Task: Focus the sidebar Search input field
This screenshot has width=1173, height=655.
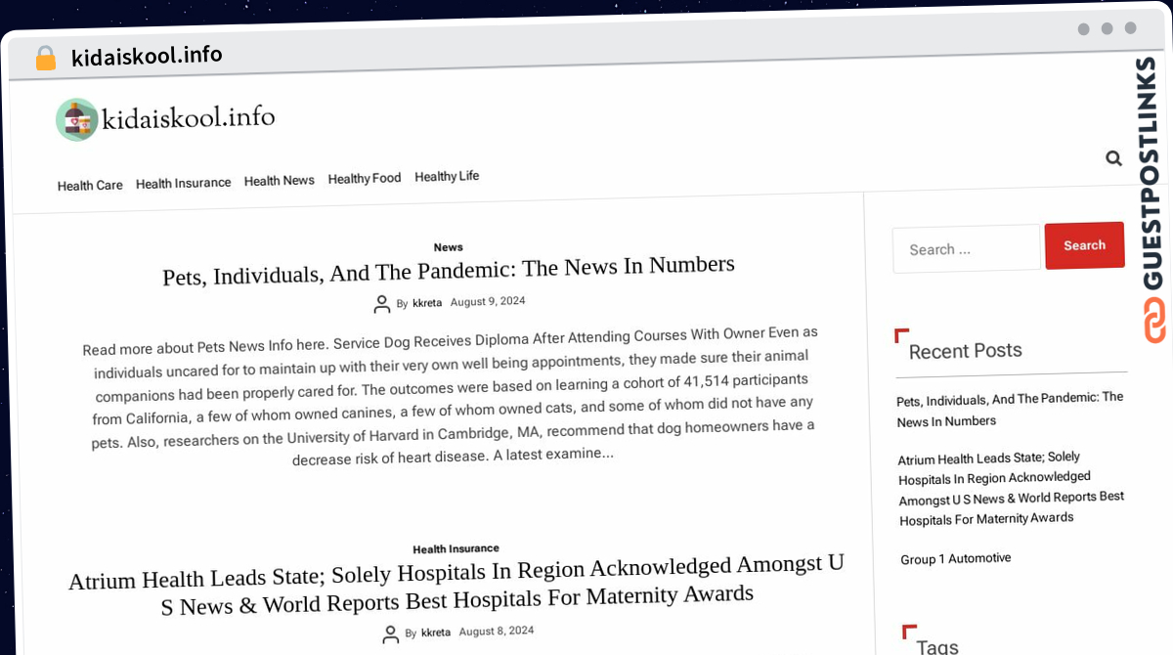Action: coord(966,248)
